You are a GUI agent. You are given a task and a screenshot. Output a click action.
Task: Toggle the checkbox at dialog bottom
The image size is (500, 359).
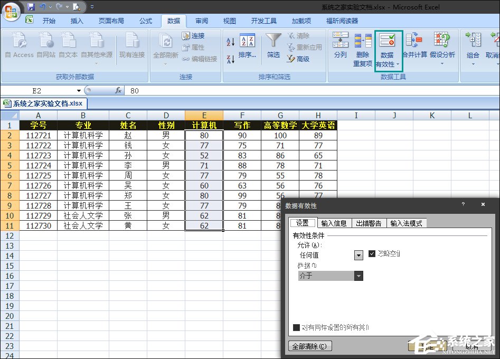pos(297,327)
